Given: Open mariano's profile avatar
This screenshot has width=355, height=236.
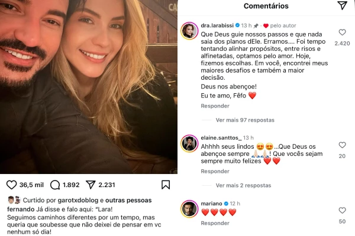Looking at the screenshot, I should point(189,209).
